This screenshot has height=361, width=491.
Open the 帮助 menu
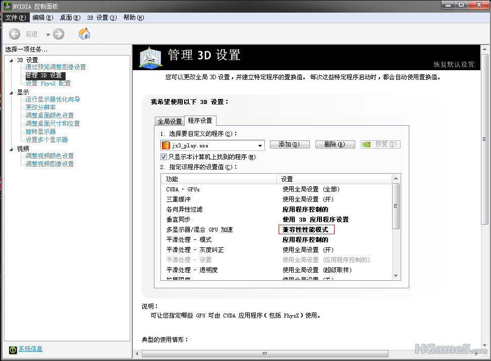click(134, 18)
